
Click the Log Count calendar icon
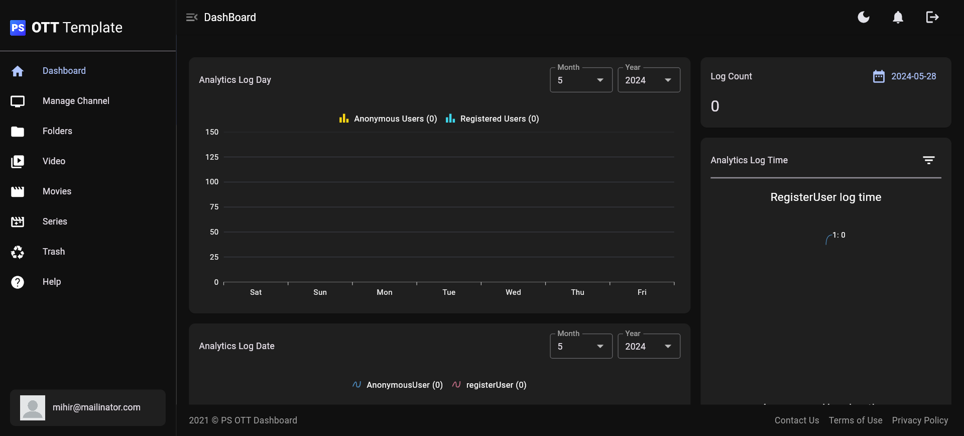[879, 76]
